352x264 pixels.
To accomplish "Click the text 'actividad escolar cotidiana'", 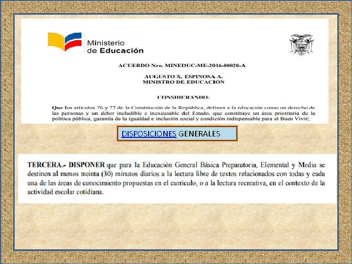I will pos(66,192).
